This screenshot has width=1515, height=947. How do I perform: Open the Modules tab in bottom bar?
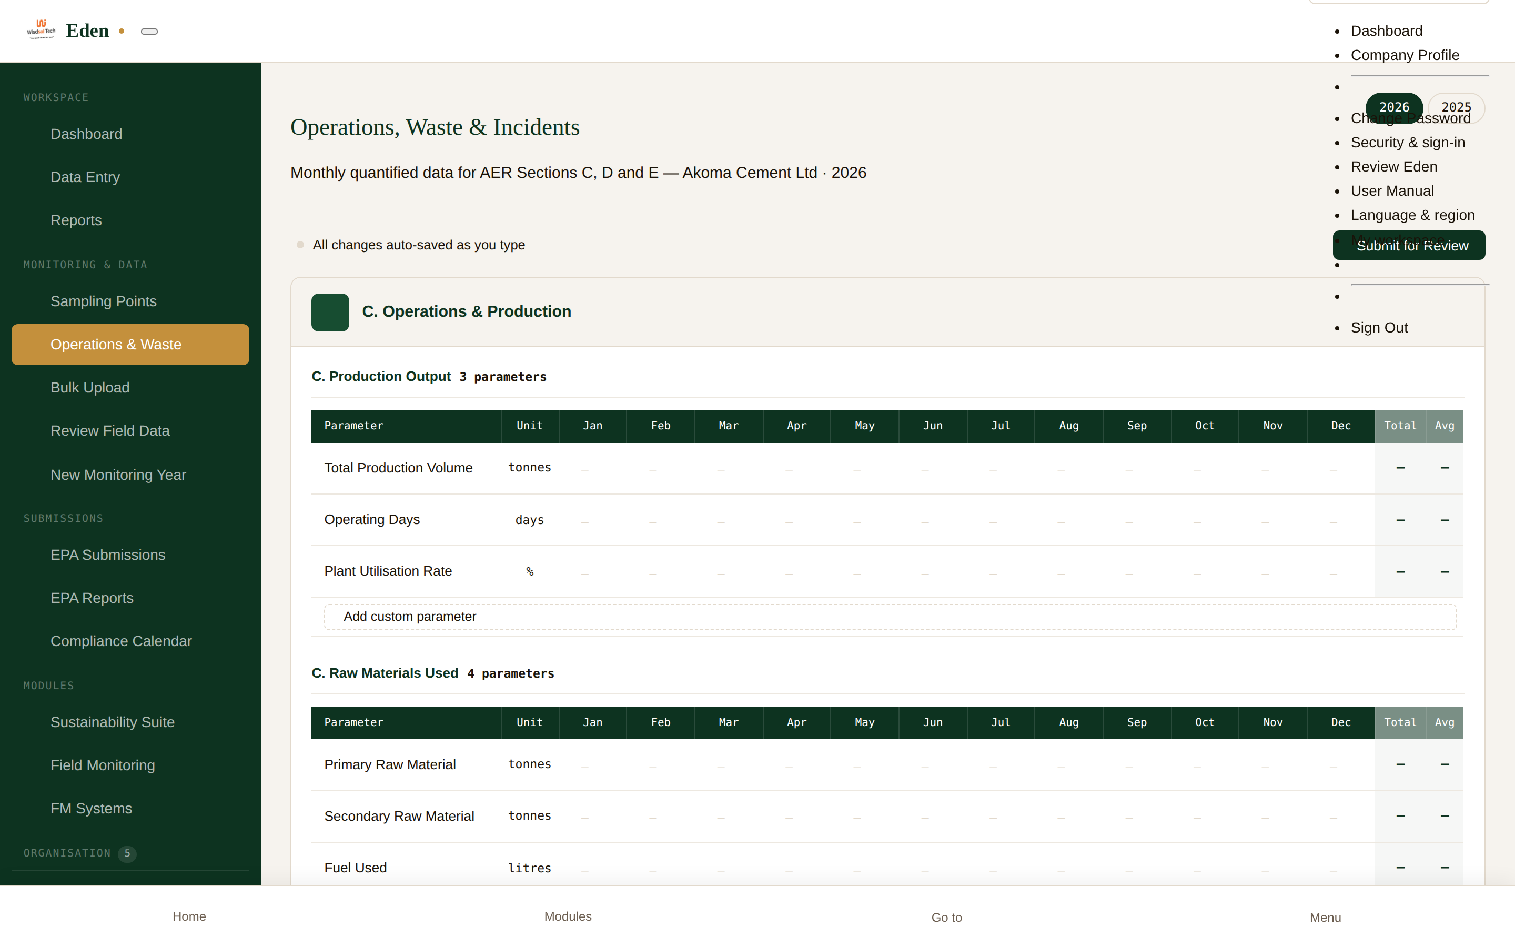click(568, 916)
